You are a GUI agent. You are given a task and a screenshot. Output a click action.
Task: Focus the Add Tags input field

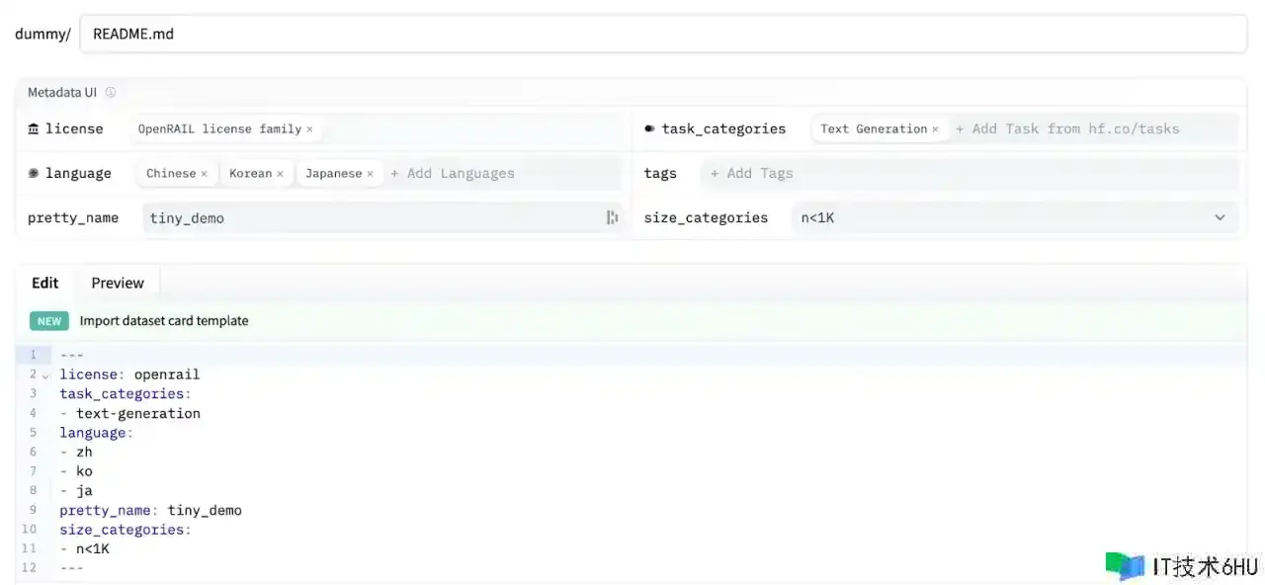969,174
